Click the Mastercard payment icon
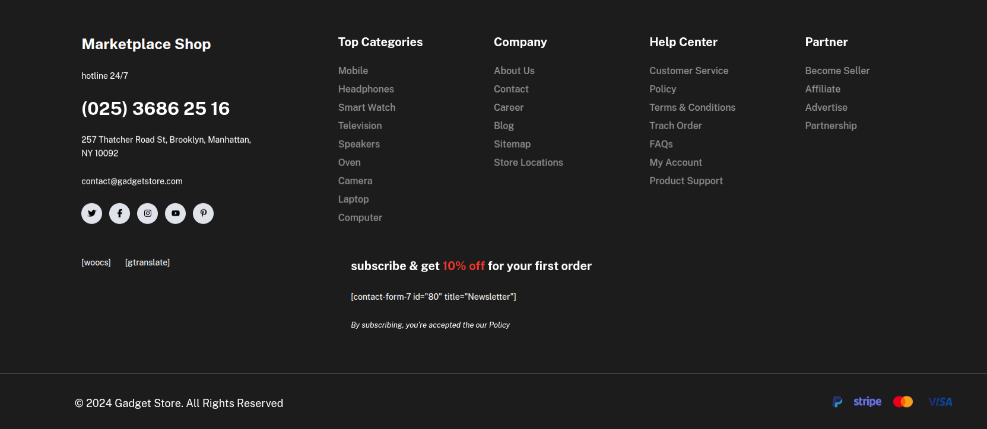This screenshot has height=429, width=987. (x=903, y=402)
